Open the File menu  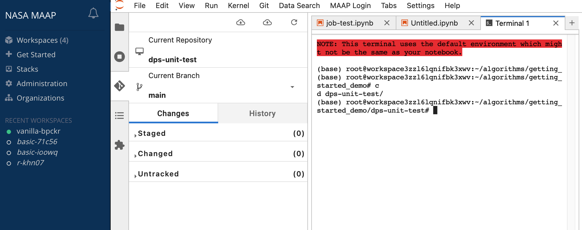click(140, 6)
